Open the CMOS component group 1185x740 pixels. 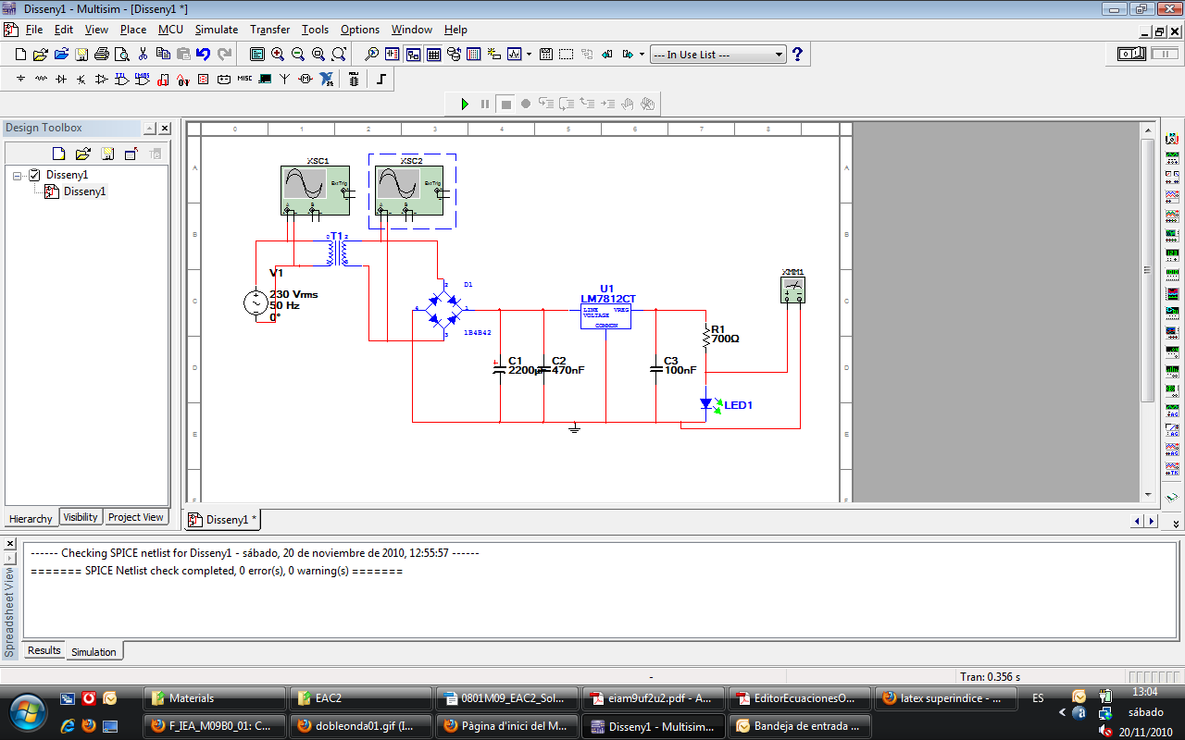point(143,80)
